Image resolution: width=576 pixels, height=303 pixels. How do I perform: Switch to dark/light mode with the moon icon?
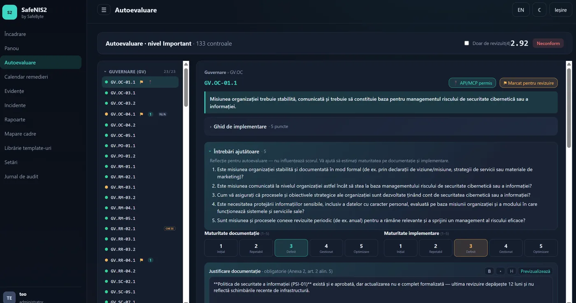pyautogui.click(x=539, y=10)
